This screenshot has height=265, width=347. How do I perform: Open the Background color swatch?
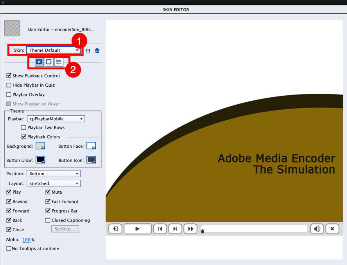click(x=41, y=146)
